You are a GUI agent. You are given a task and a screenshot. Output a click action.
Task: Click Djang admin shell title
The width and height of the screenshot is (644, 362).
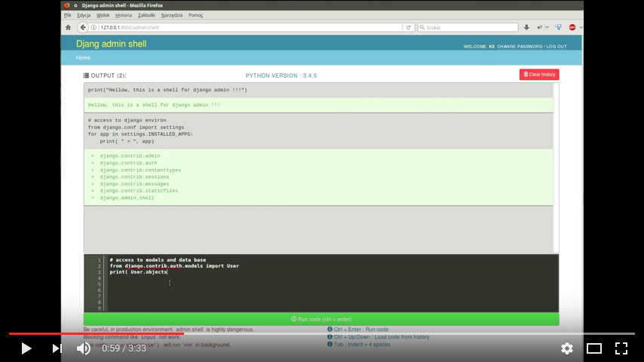[112, 44]
